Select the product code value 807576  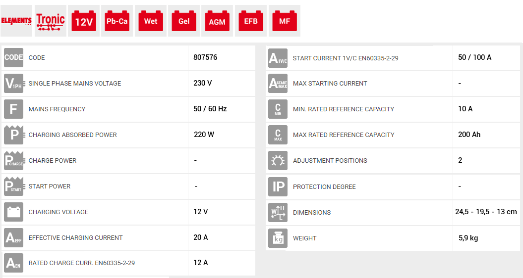(205, 57)
